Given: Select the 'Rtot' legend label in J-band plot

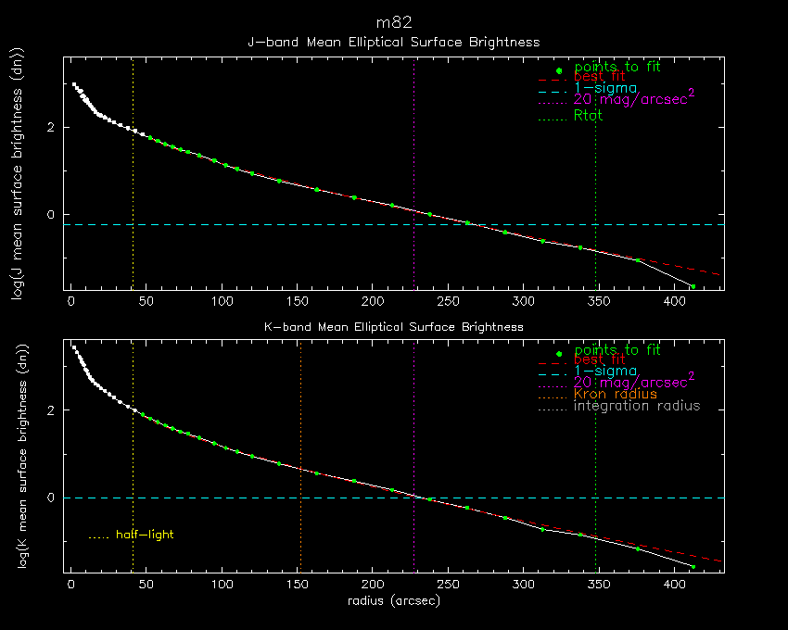Looking at the screenshot, I should 589,115.
